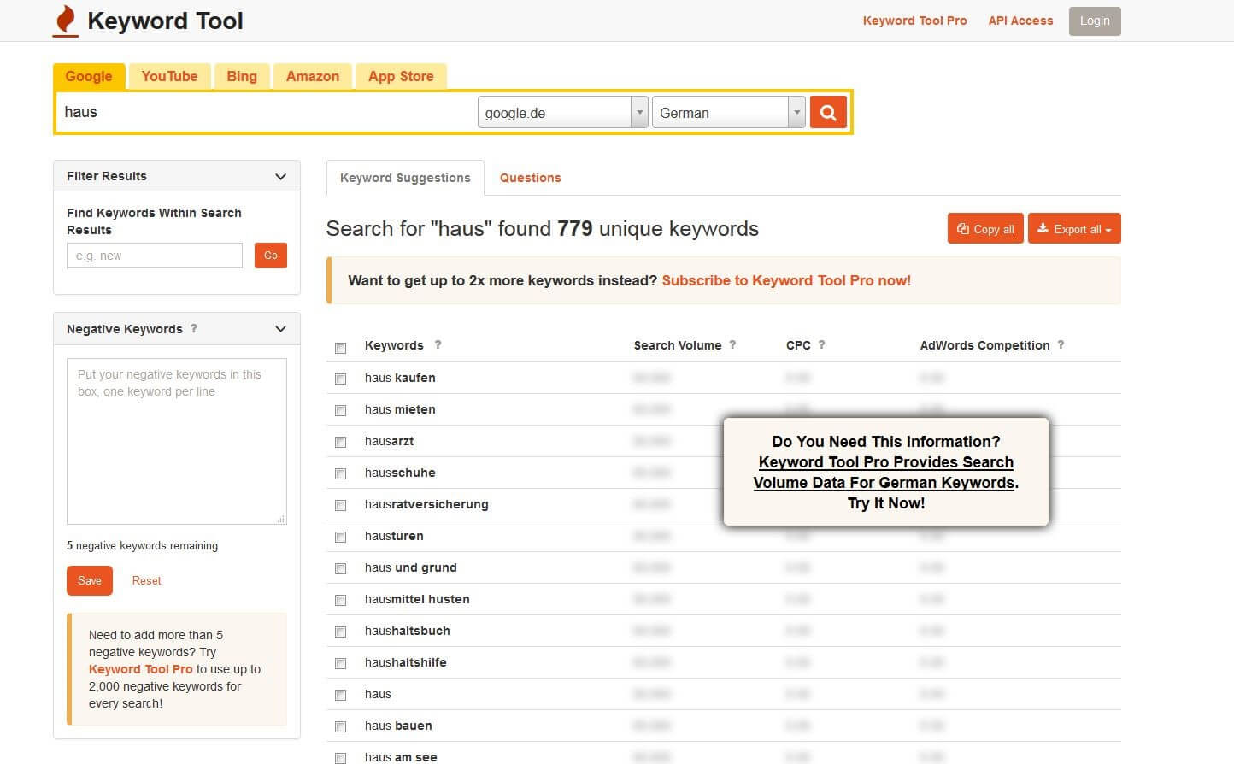Click Keyword Tool Pro link in sidebar note
The image size is (1234, 764).
coord(141,669)
